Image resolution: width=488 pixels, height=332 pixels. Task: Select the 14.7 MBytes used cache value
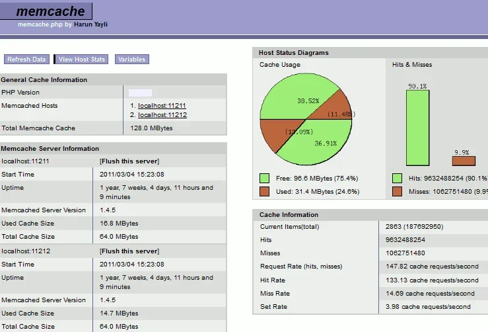tap(119, 313)
